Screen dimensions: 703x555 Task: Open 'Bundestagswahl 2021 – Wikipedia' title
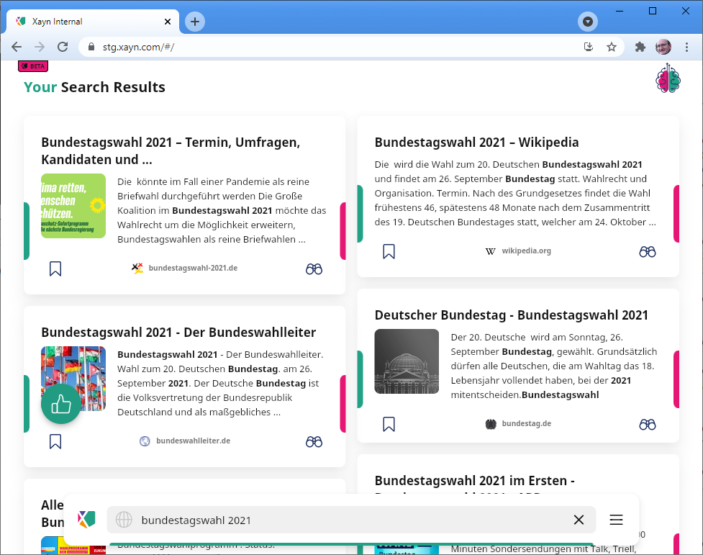tap(476, 143)
